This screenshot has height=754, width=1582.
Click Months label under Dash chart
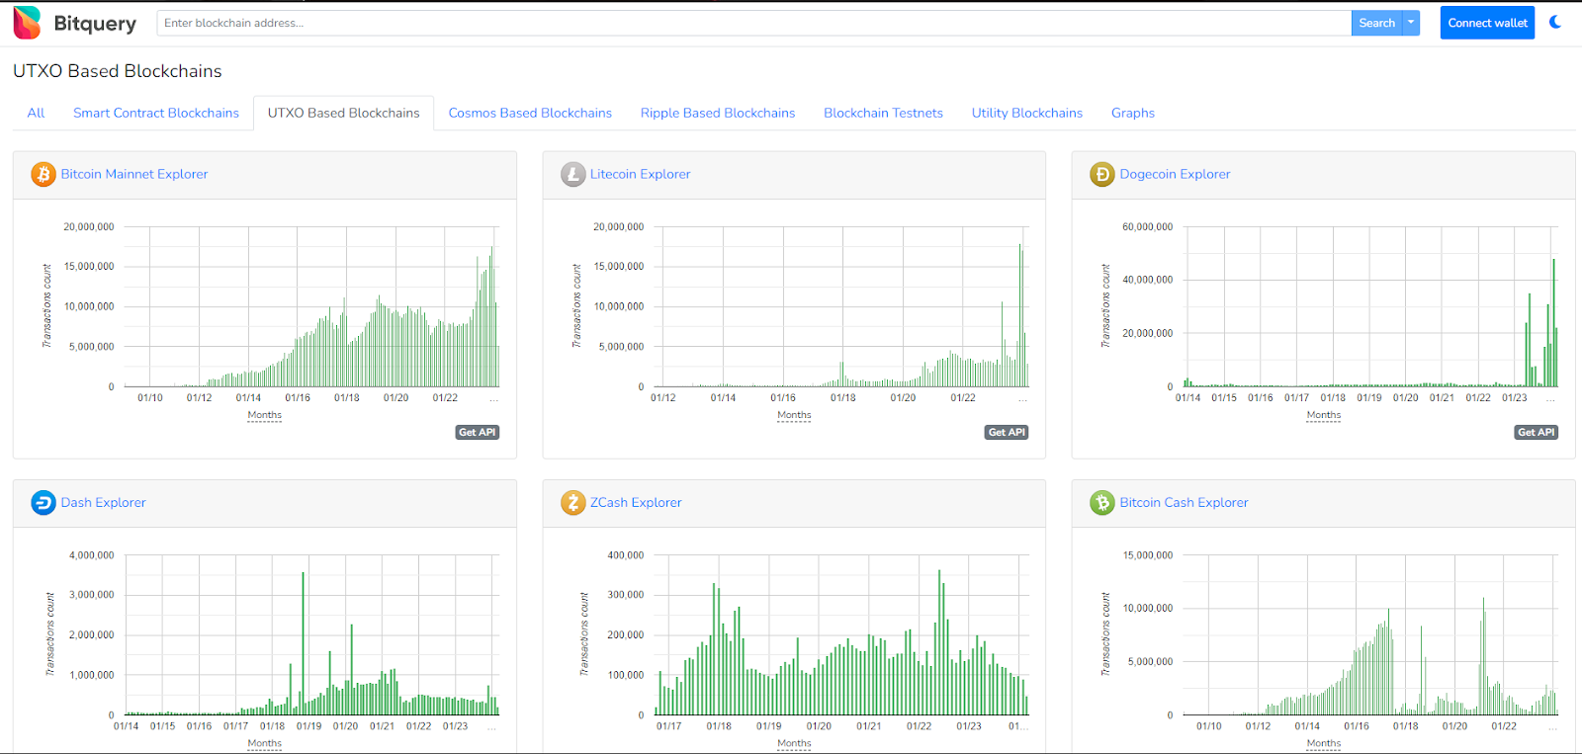(x=264, y=743)
